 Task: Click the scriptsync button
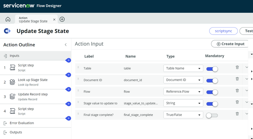click(x=223, y=31)
